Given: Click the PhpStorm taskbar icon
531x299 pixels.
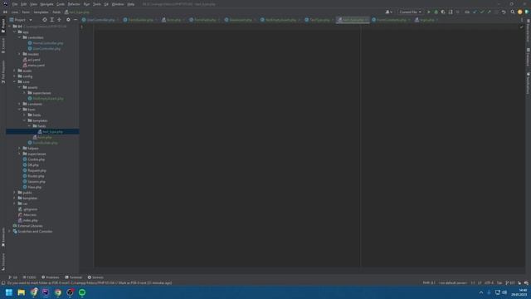Looking at the screenshot, I should click(46, 292).
